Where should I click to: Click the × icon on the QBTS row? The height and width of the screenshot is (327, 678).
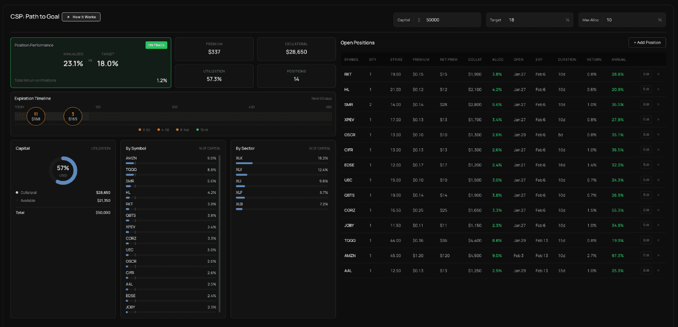point(658,195)
